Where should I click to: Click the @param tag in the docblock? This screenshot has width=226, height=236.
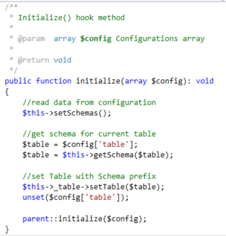[31, 39]
